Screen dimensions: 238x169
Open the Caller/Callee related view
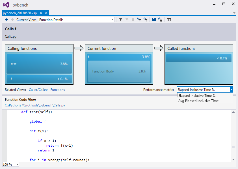click(x=38, y=90)
